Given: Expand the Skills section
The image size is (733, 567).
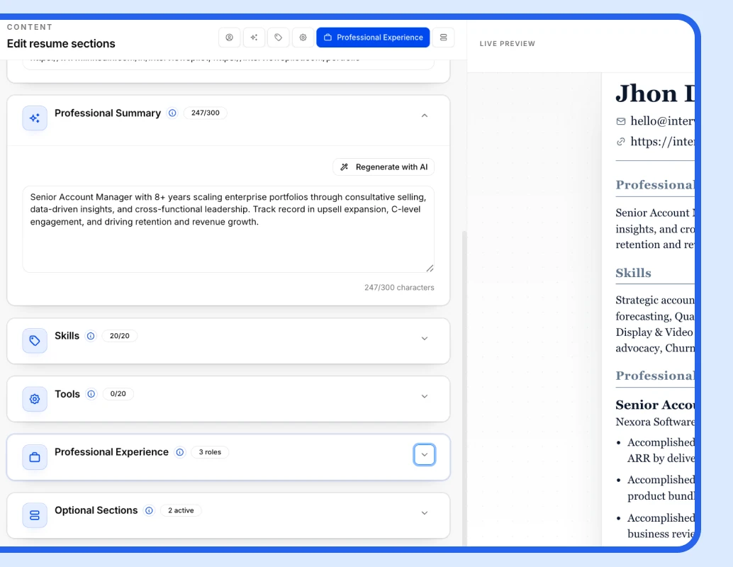Looking at the screenshot, I should pyautogui.click(x=424, y=339).
